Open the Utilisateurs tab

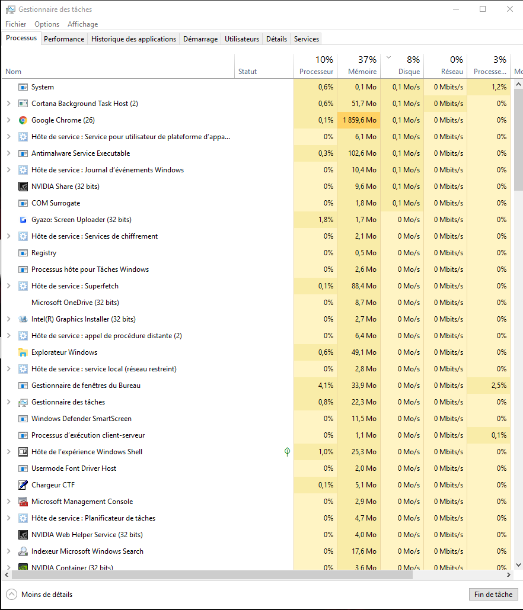242,39
